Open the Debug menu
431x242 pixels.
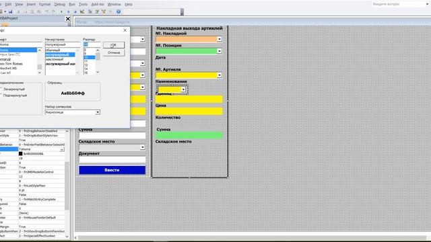[60, 5]
